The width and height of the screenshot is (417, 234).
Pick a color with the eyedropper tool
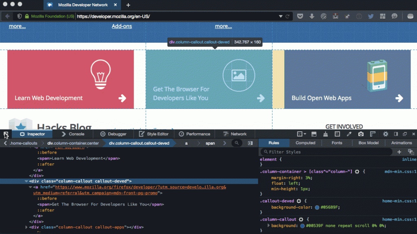(x=349, y=134)
